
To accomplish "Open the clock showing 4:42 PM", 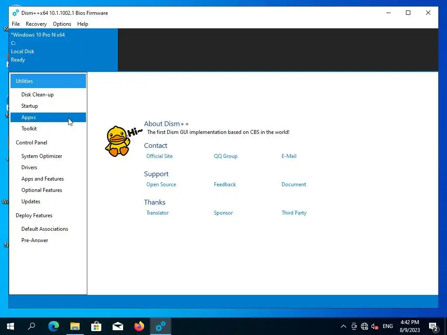I will (x=409, y=326).
